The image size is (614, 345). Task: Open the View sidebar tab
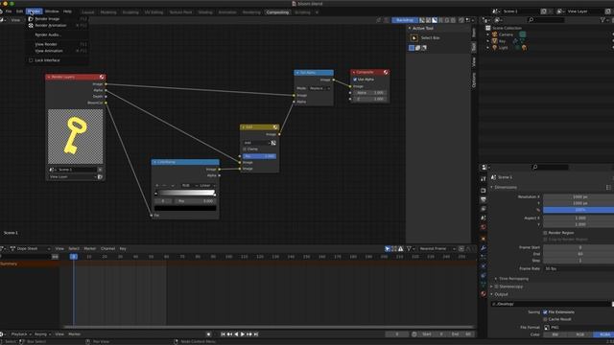474,61
